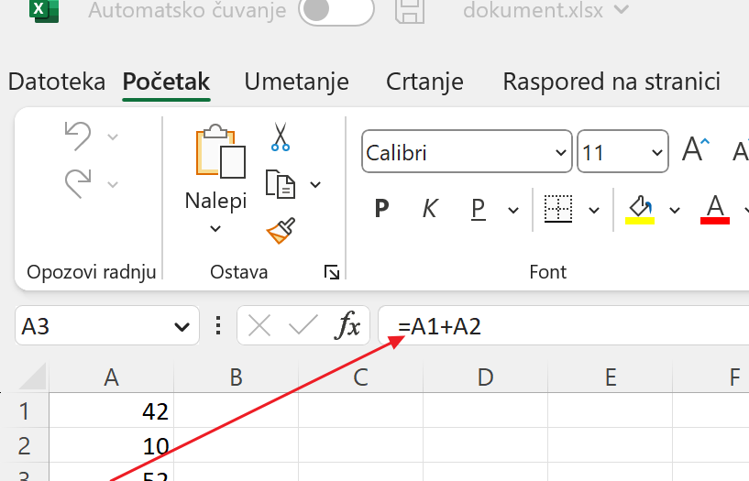This screenshot has width=749, height=481.
Task: Click the confirm checkmark formula button
Action: (x=303, y=325)
